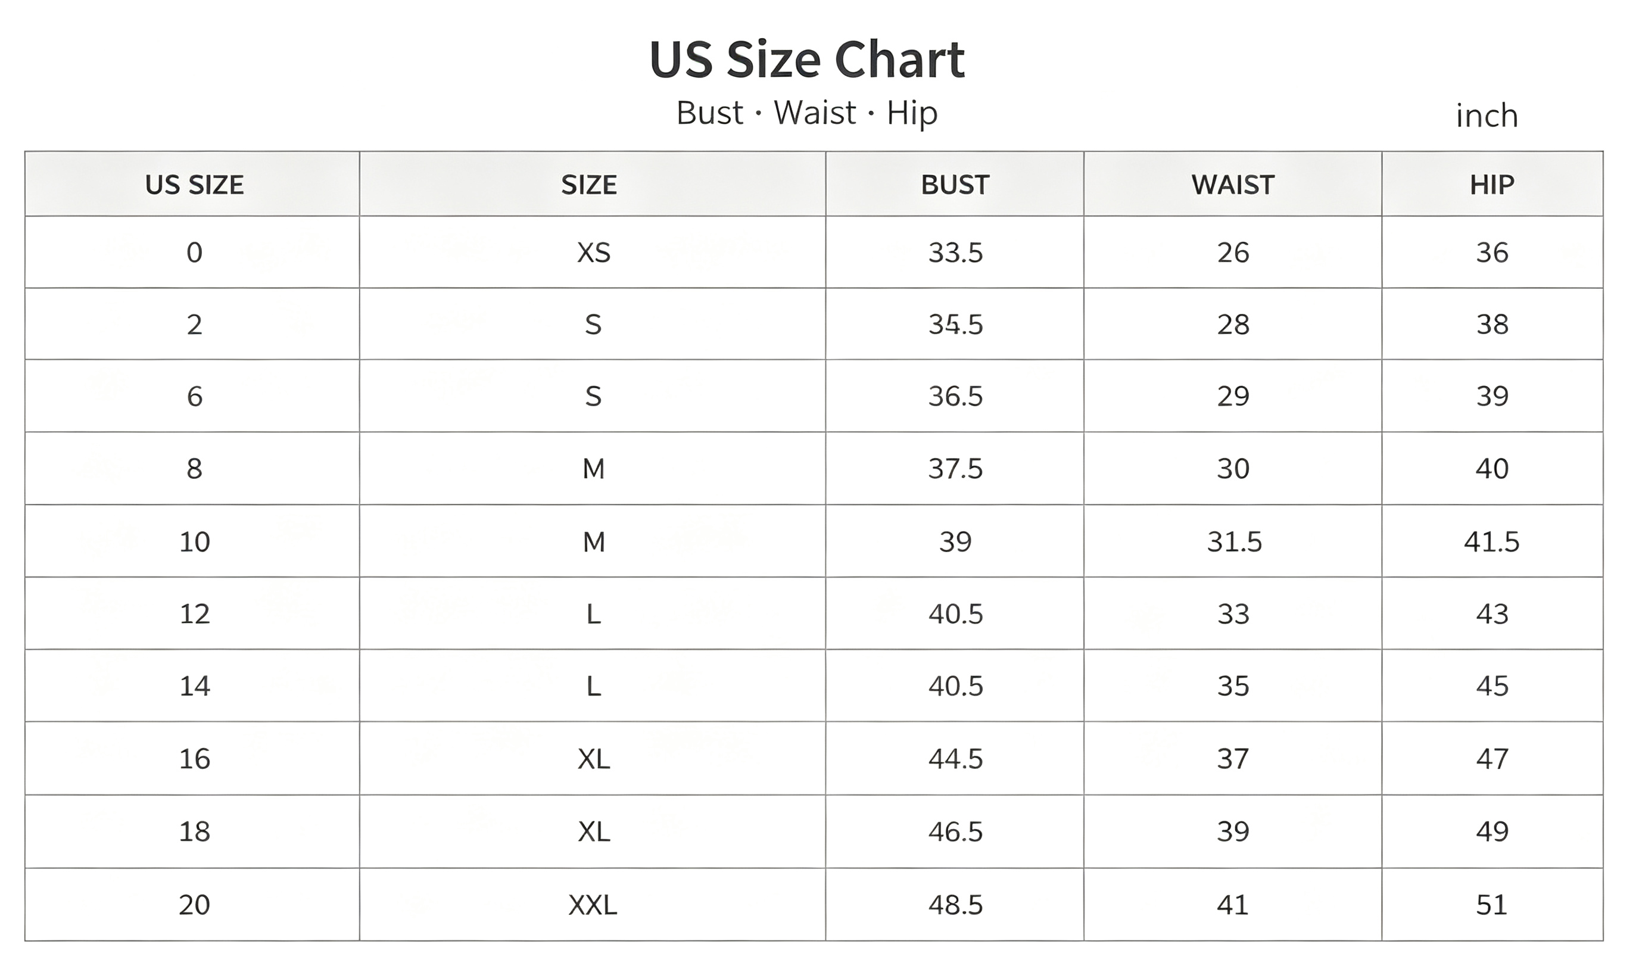
Task: Click bust value 48.5
Action: click(x=955, y=905)
